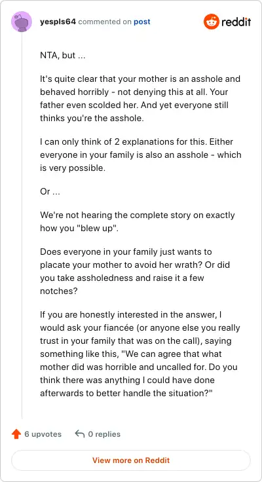Select paragraph beginning "If you are honestly interested"
This screenshot has height=482, width=262.
(140, 354)
